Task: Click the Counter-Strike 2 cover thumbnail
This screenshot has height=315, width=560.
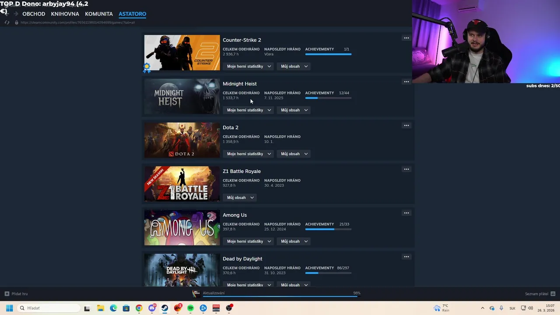Action: (x=182, y=52)
